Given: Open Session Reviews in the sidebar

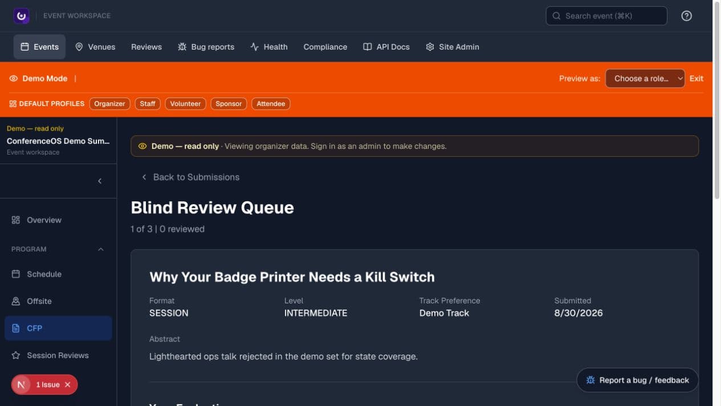Looking at the screenshot, I should [x=58, y=355].
